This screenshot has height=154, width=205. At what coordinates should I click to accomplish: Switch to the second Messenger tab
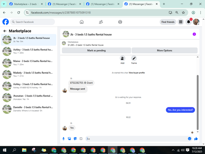pos(64,4)
